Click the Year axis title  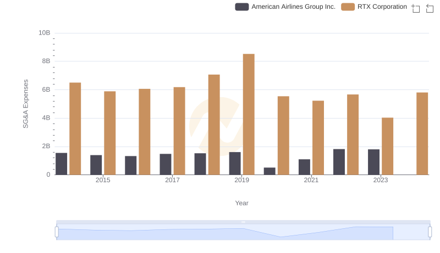pos(241,203)
